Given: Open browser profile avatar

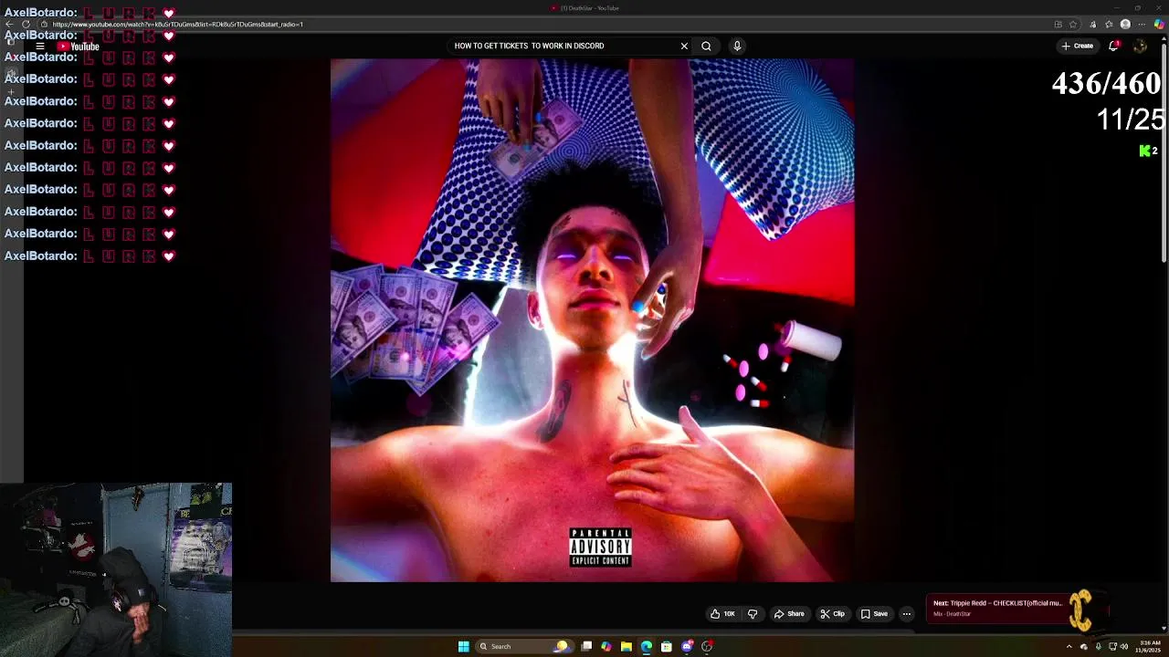Looking at the screenshot, I should [x=1125, y=24].
